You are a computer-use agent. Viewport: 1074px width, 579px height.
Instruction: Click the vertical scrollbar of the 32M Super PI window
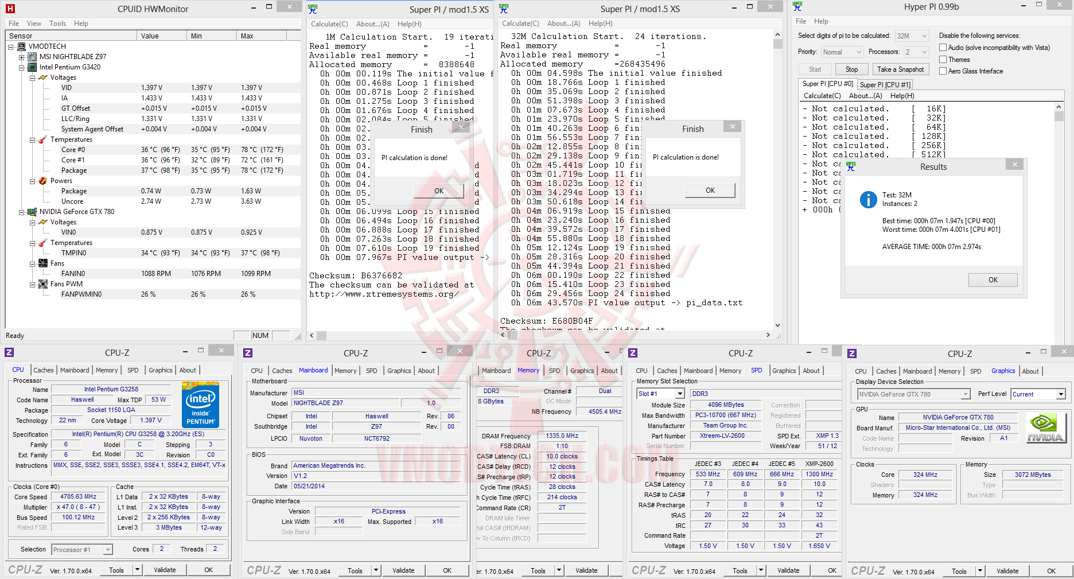[x=777, y=179]
